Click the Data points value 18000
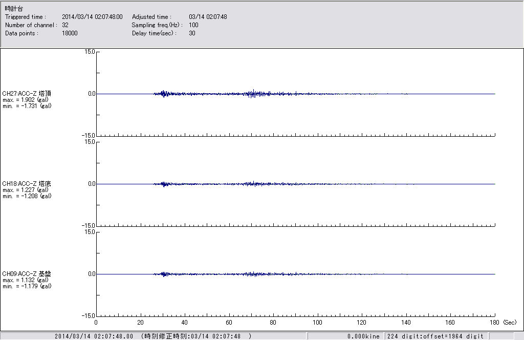 pyautogui.click(x=69, y=33)
